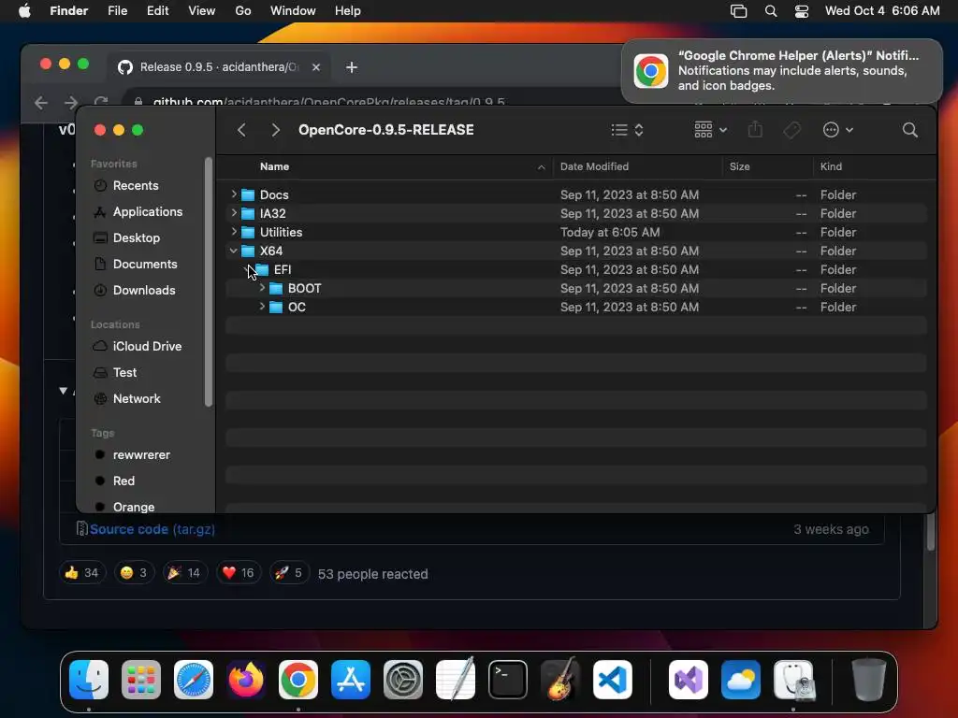Viewport: 958px width, 718px height.
Task: Click Chrome back navigation arrow
Action: pos(41,103)
